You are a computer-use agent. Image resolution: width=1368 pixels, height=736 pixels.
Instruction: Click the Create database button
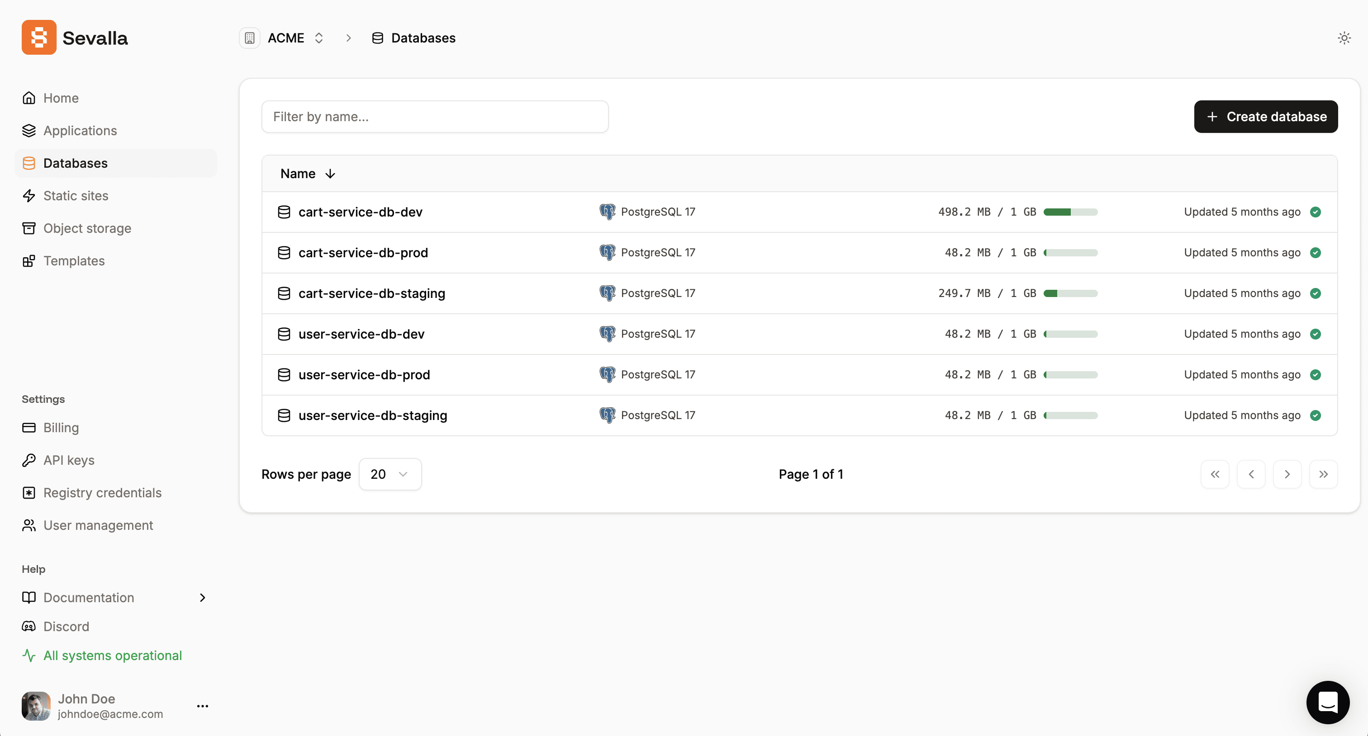tap(1265, 116)
